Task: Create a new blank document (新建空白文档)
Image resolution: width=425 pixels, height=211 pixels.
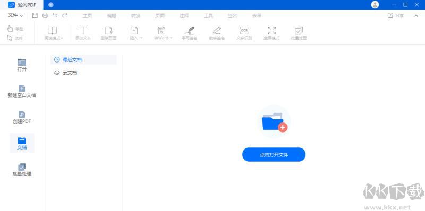Action: click(22, 91)
